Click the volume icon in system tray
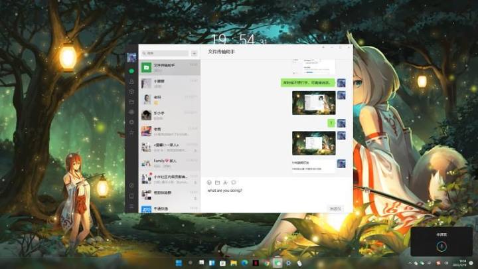The height and width of the screenshot is (269, 478). click(446, 263)
